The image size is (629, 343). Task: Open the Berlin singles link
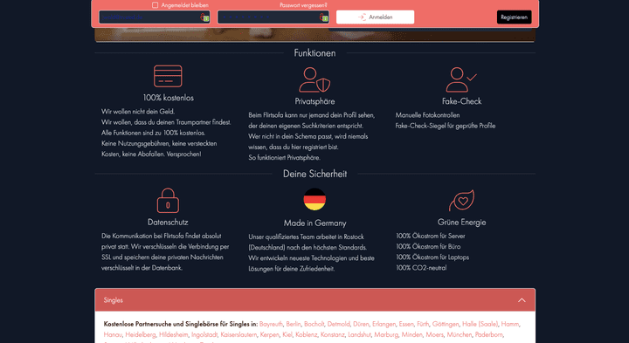click(294, 324)
